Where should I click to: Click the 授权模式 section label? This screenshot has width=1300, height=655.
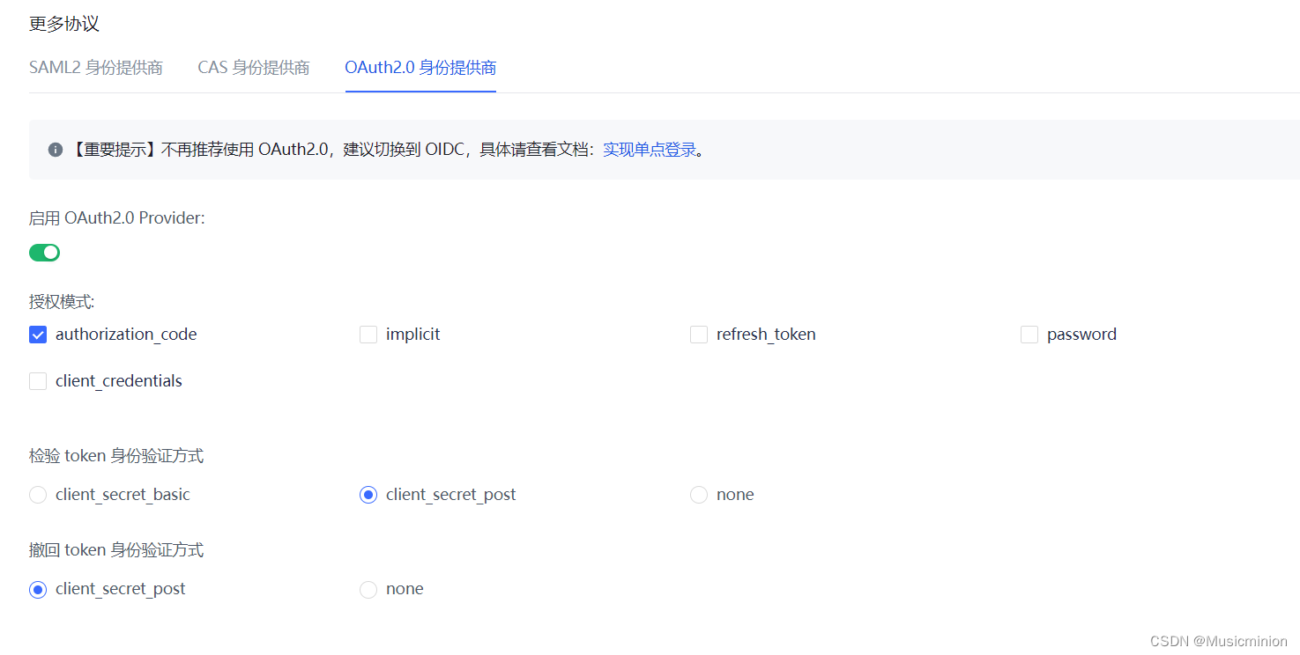pos(56,301)
